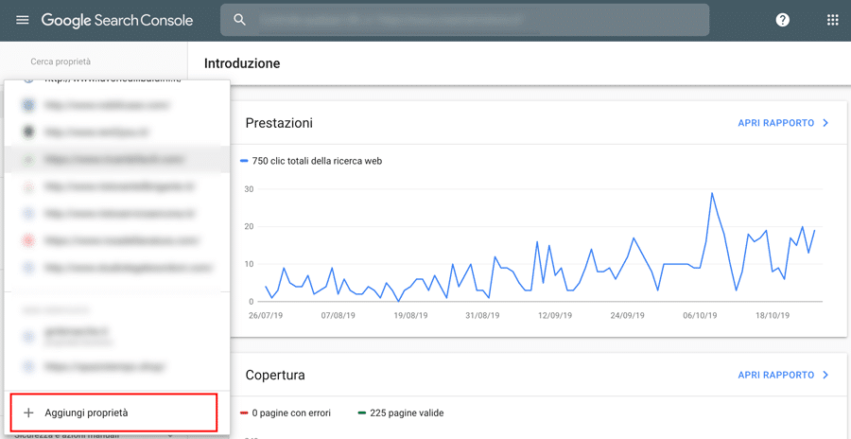
Task: Open the hamburger navigation menu
Action: click(x=23, y=21)
